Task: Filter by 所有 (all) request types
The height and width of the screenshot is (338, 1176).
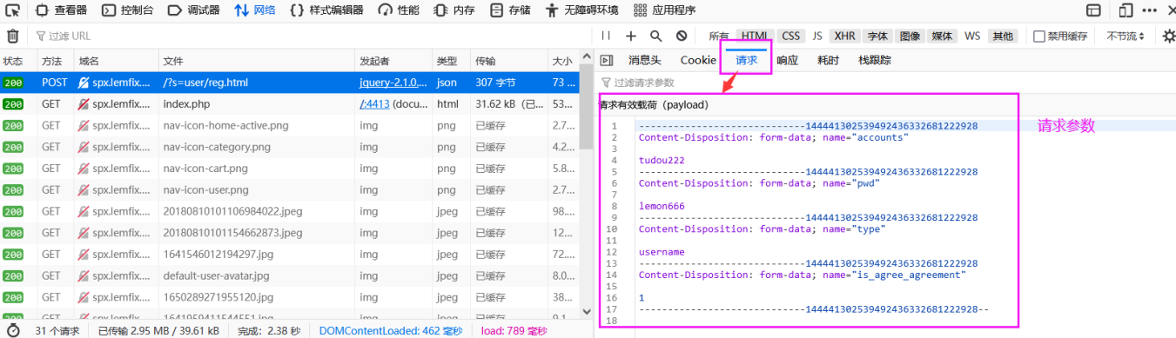Action: click(719, 36)
